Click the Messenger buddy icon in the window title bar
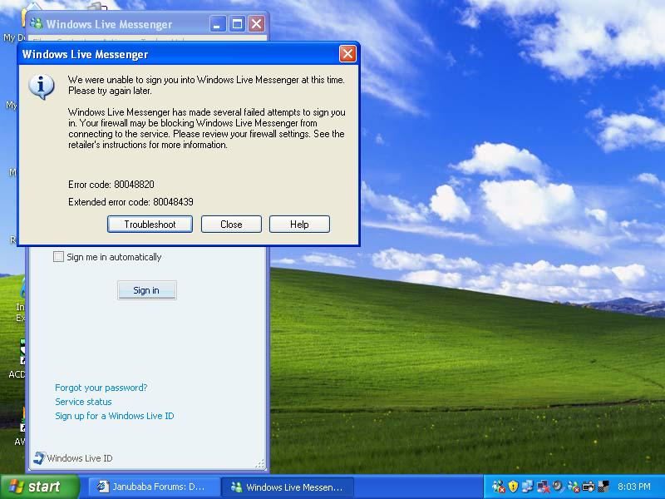This screenshot has width=665, height=499. 37,24
